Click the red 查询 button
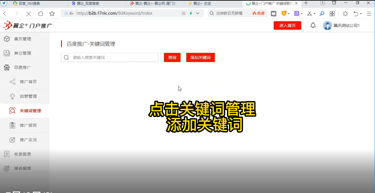This screenshot has height=193, width=375. tap(172, 58)
